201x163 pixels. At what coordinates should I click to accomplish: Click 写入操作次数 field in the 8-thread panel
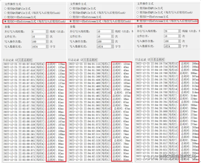pos(40,42)
